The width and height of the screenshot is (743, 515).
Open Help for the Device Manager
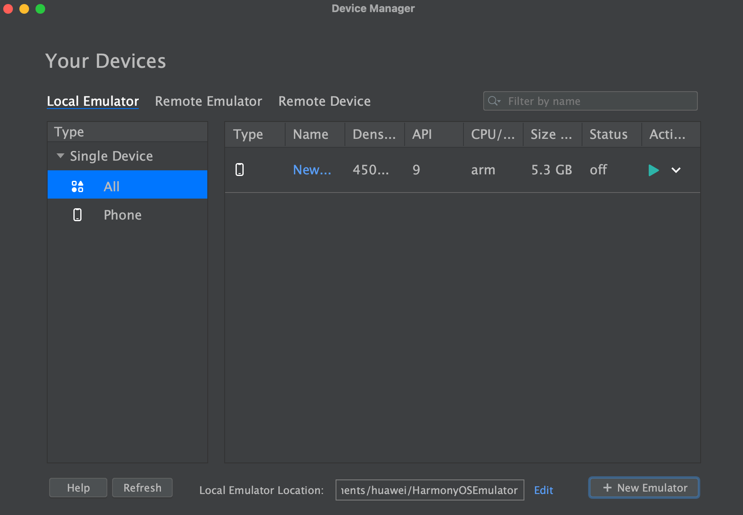78,488
